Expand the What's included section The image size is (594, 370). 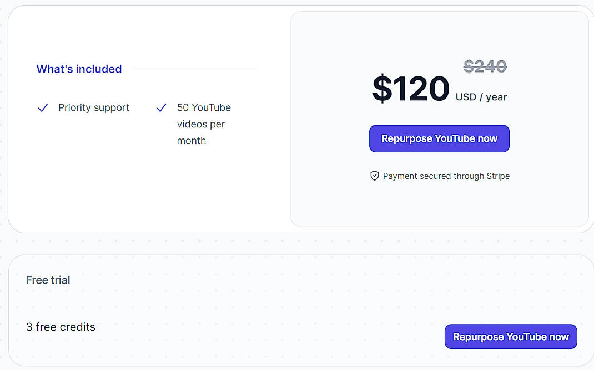point(79,69)
